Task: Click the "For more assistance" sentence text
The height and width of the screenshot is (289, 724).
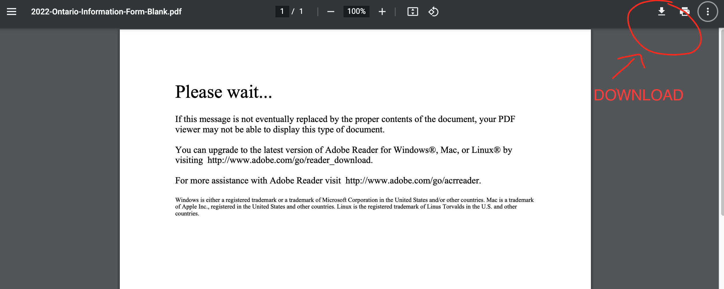Action: click(258, 181)
